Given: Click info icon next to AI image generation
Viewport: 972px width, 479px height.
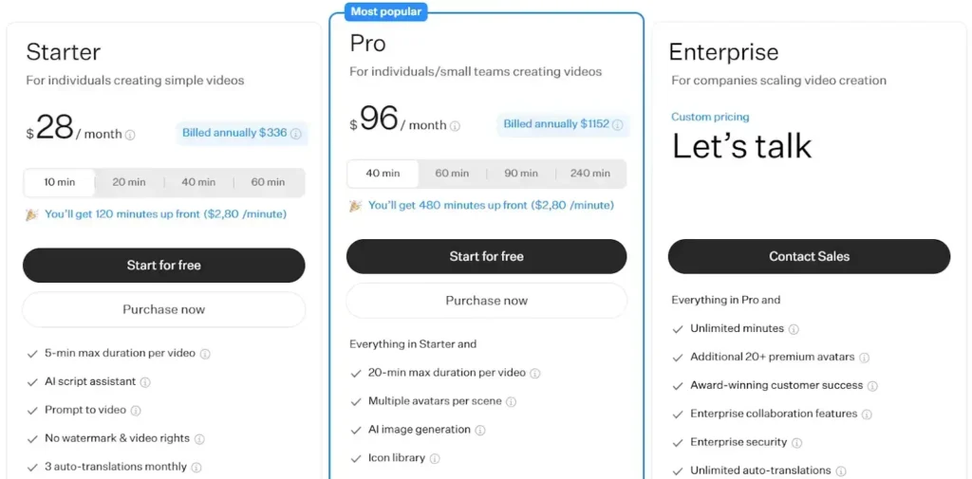Looking at the screenshot, I should pos(480,431).
